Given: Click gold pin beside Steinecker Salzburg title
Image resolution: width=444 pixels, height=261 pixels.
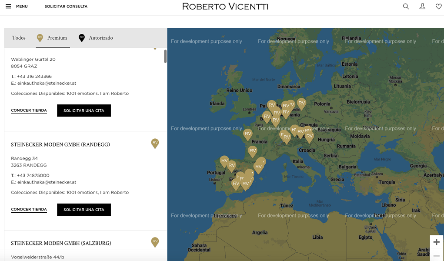Looking at the screenshot, I should click(x=155, y=242).
